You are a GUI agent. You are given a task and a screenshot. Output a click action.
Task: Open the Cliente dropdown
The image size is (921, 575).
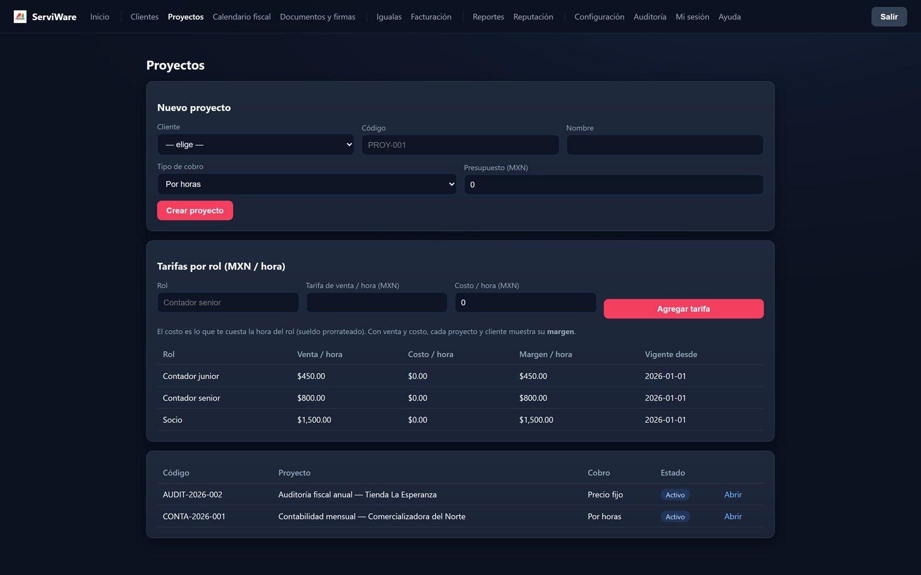[256, 144]
